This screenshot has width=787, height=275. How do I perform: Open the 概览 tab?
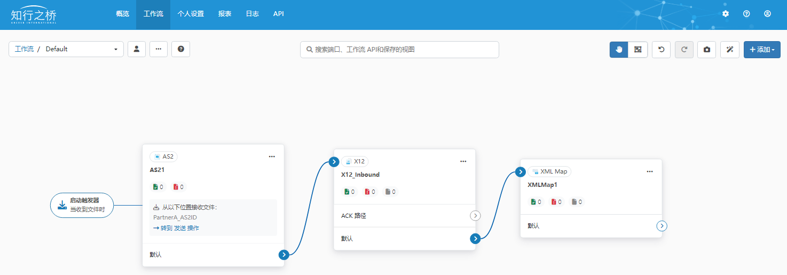122,14
